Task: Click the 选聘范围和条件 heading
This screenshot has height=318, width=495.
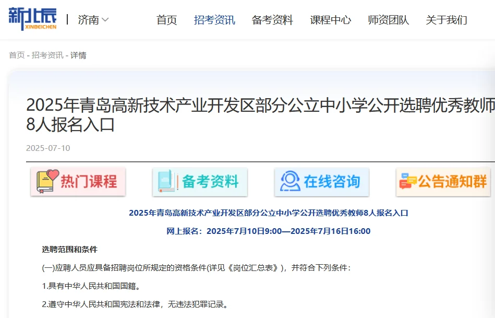Action: coord(70,250)
